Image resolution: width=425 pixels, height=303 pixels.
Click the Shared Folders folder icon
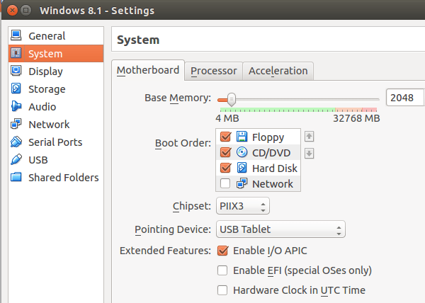16,177
